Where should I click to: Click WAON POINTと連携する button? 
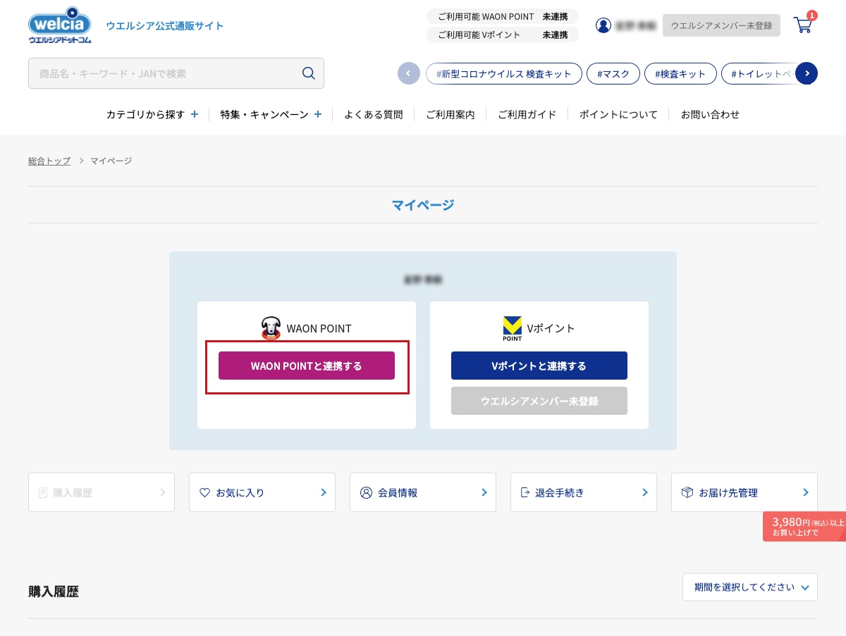pos(307,366)
